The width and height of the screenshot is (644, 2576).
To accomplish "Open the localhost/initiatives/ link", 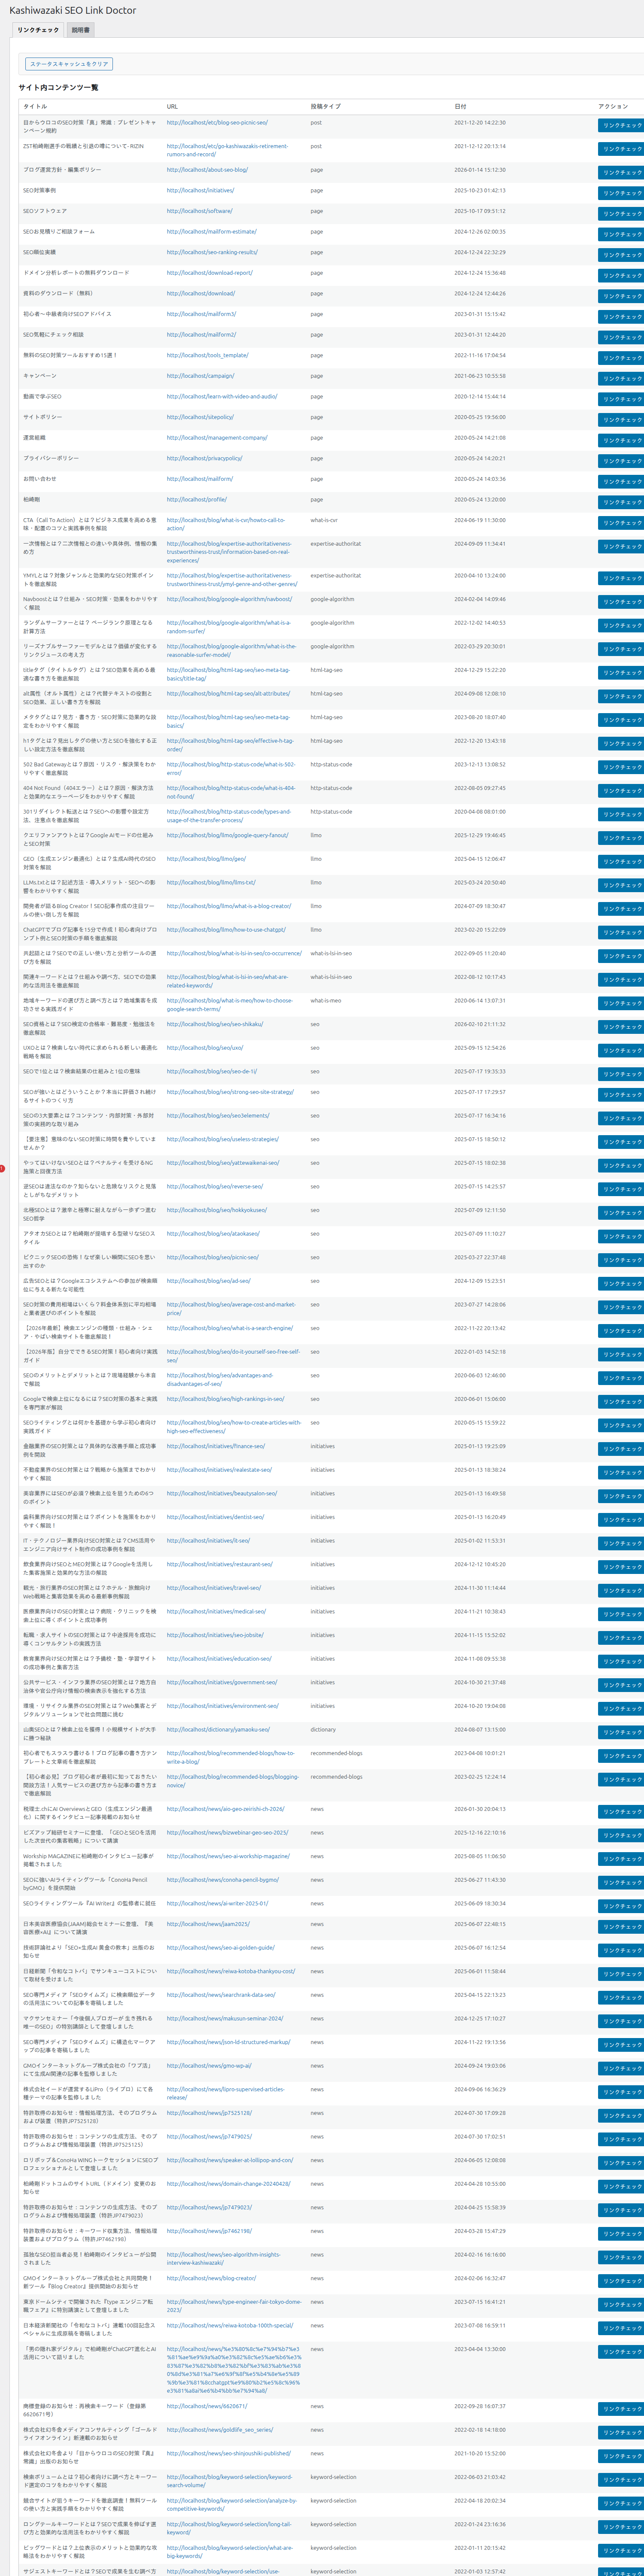I will [200, 190].
